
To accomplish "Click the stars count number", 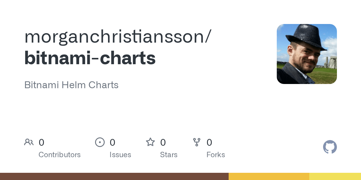I will [x=163, y=142].
